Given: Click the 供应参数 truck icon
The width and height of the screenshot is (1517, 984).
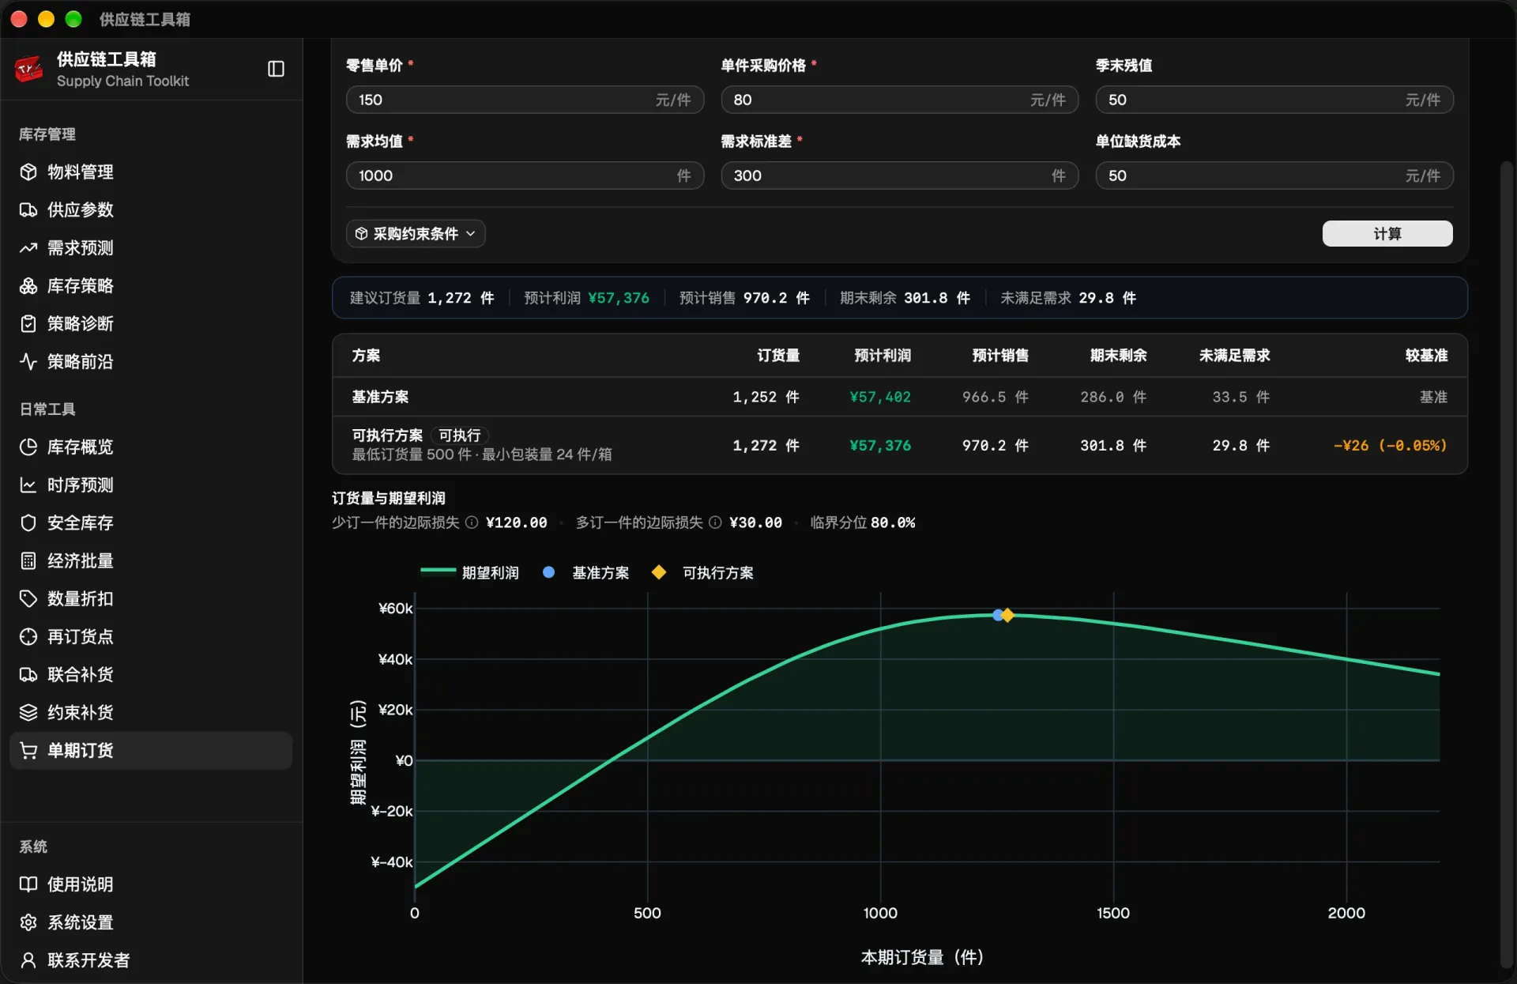Looking at the screenshot, I should click(28, 209).
